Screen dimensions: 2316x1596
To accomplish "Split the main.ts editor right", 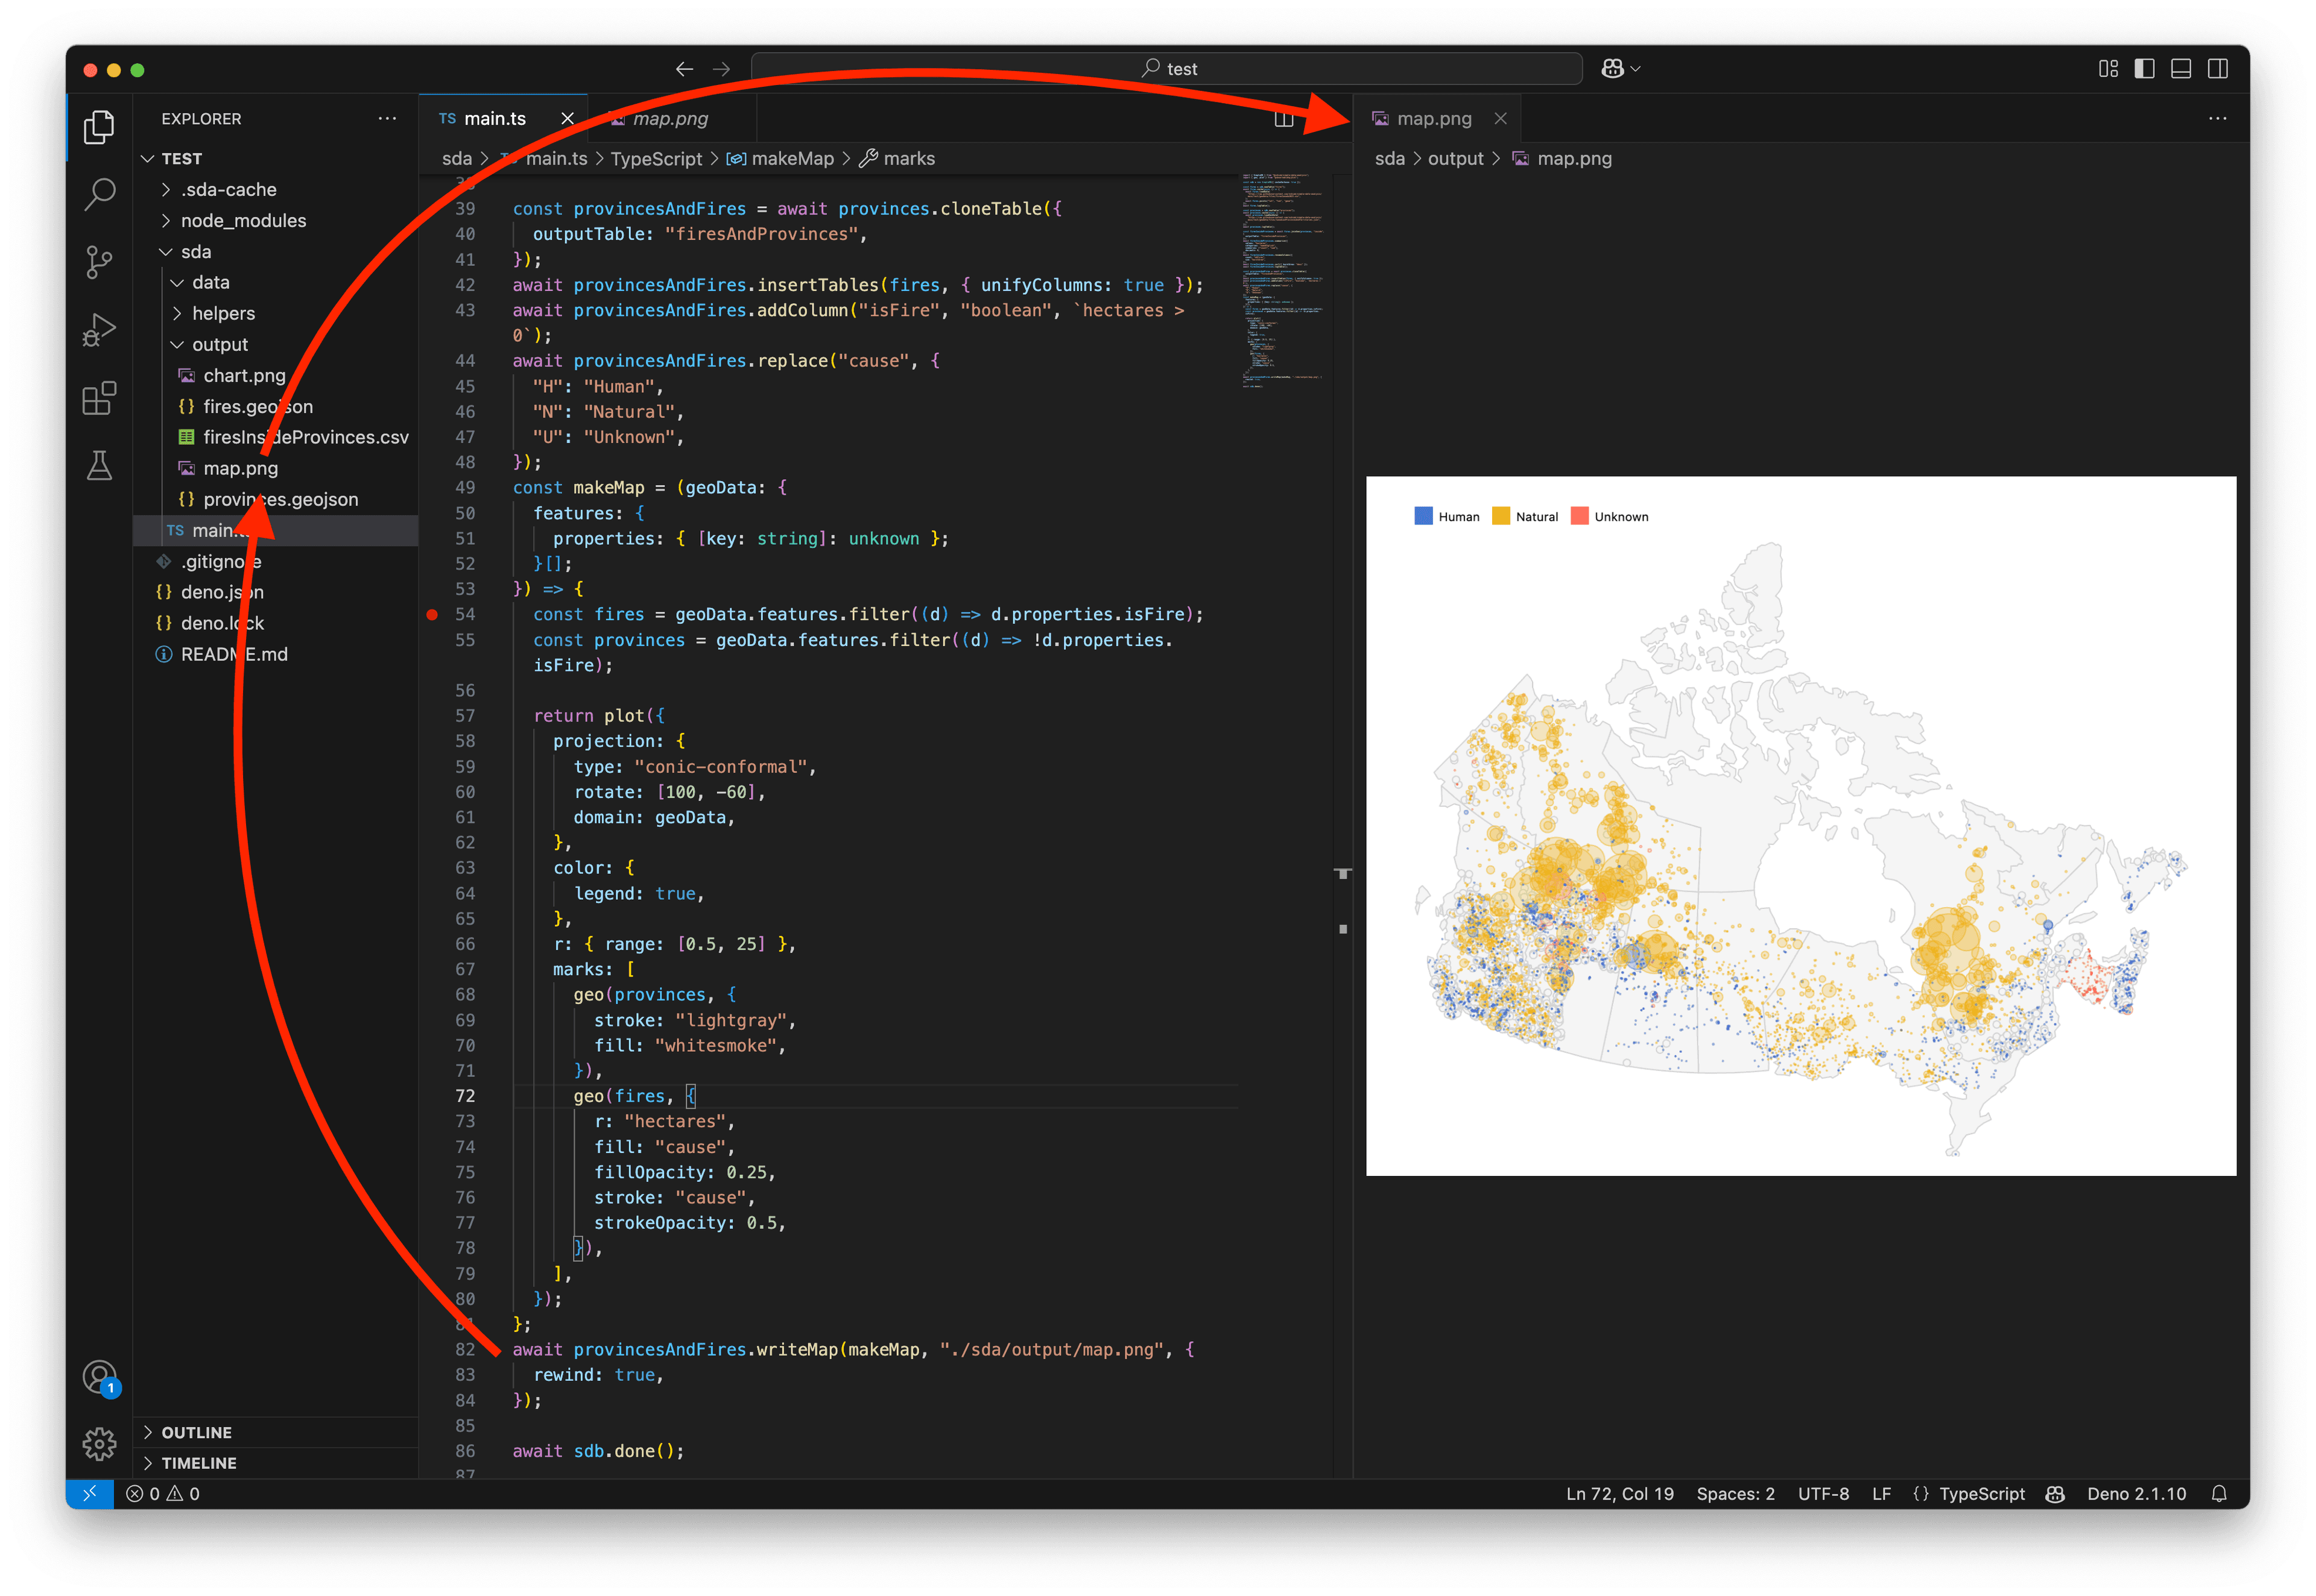I will tap(1283, 119).
